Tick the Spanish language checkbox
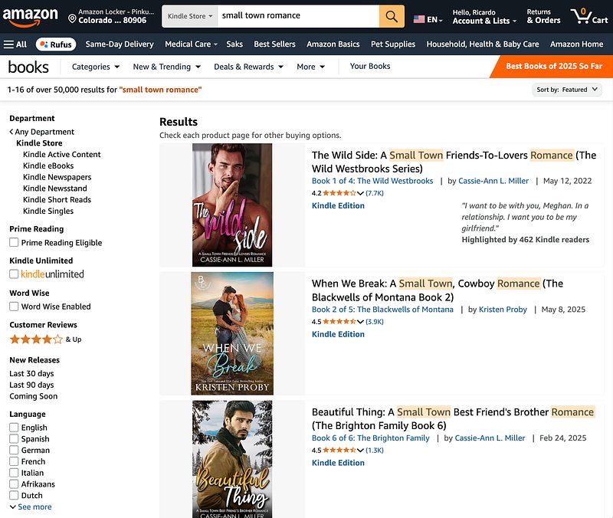Viewport: 613px width, 518px height. (x=14, y=438)
